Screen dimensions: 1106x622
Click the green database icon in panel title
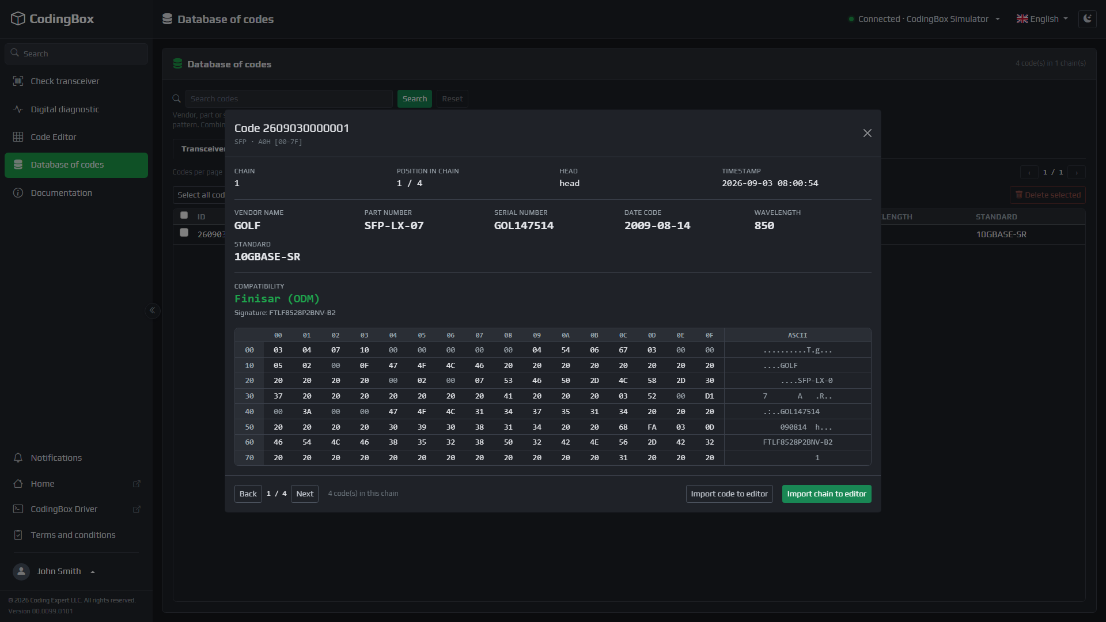pyautogui.click(x=177, y=64)
